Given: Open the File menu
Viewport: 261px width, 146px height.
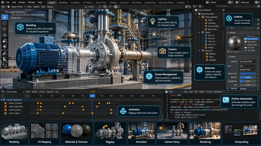Looking at the screenshot, I should [8, 3].
